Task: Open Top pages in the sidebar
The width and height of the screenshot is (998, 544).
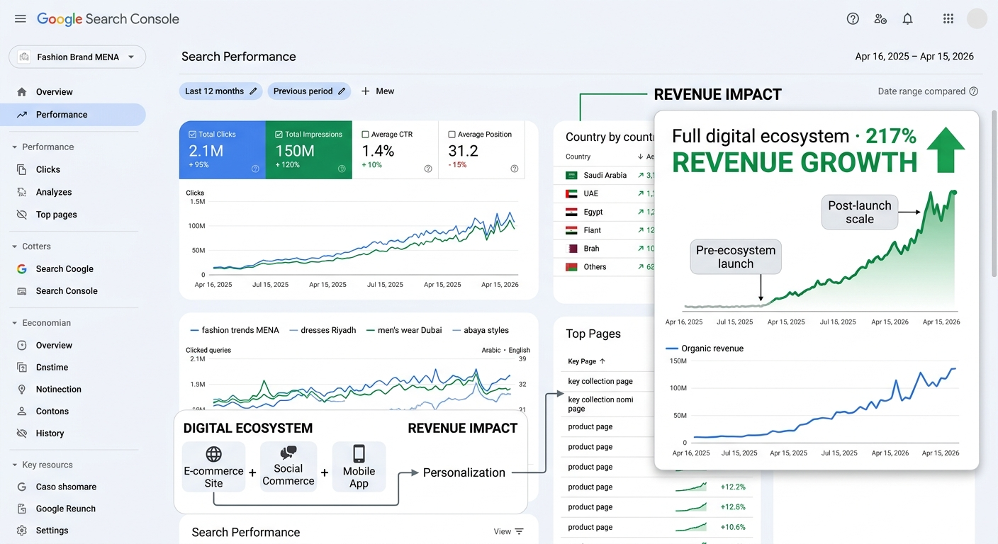Action: [57, 215]
